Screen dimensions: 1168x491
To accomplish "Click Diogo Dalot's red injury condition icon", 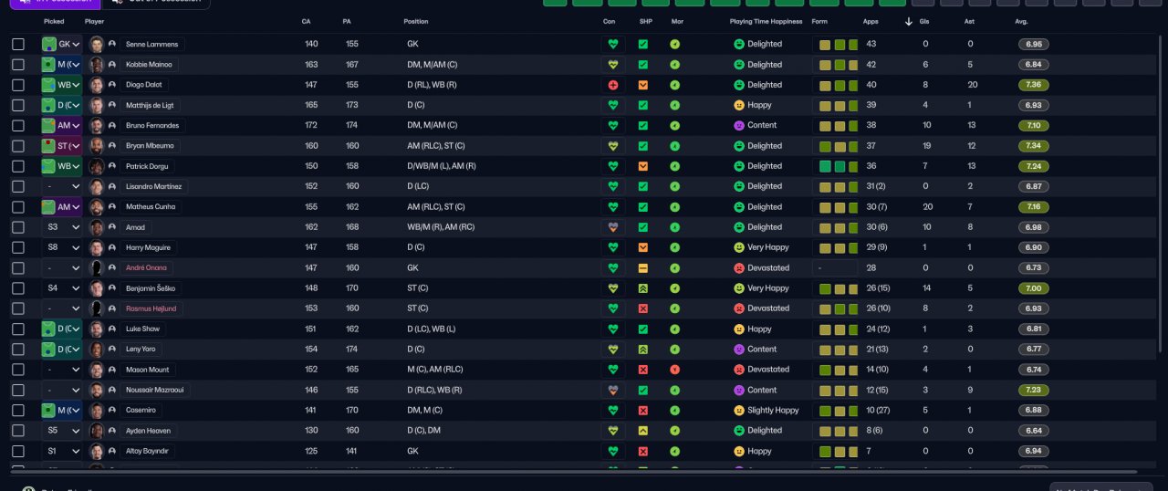I will coord(613,85).
